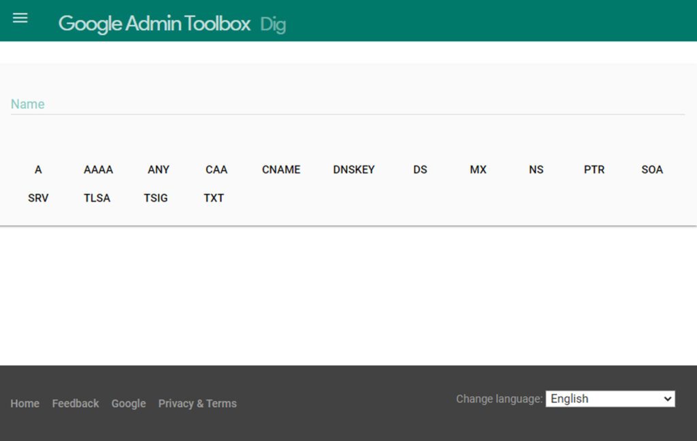Pick the MX record type
This screenshot has height=441, width=697.
click(479, 169)
